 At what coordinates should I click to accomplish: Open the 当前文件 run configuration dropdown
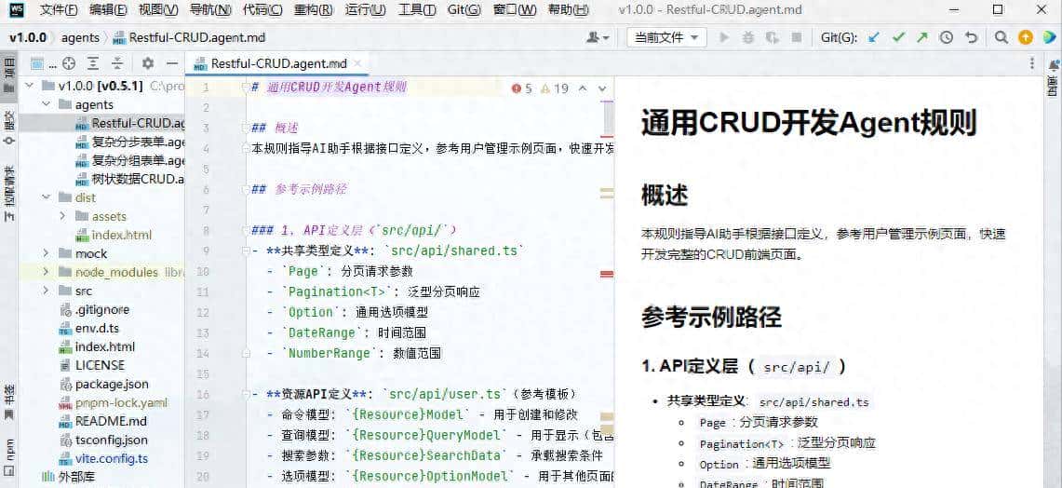coord(666,38)
